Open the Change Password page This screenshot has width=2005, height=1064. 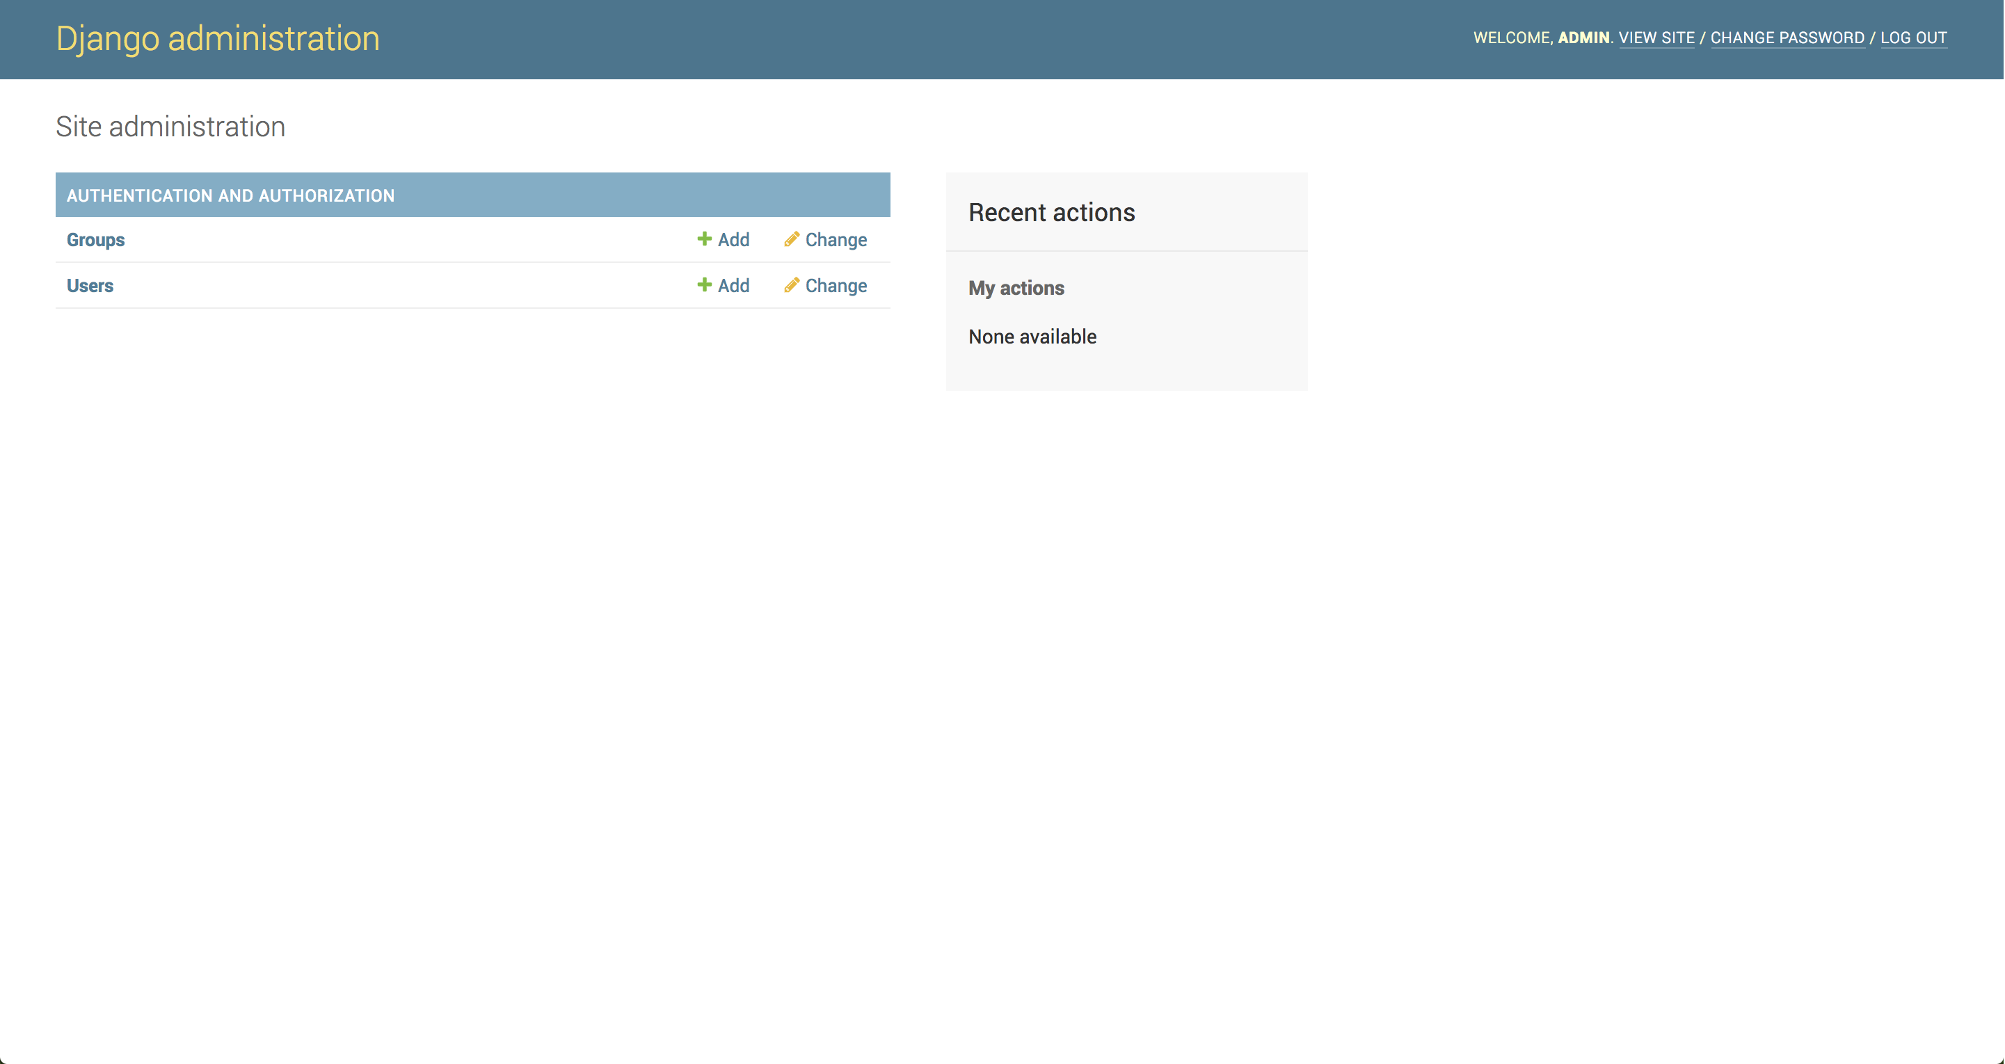coord(1787,38)
